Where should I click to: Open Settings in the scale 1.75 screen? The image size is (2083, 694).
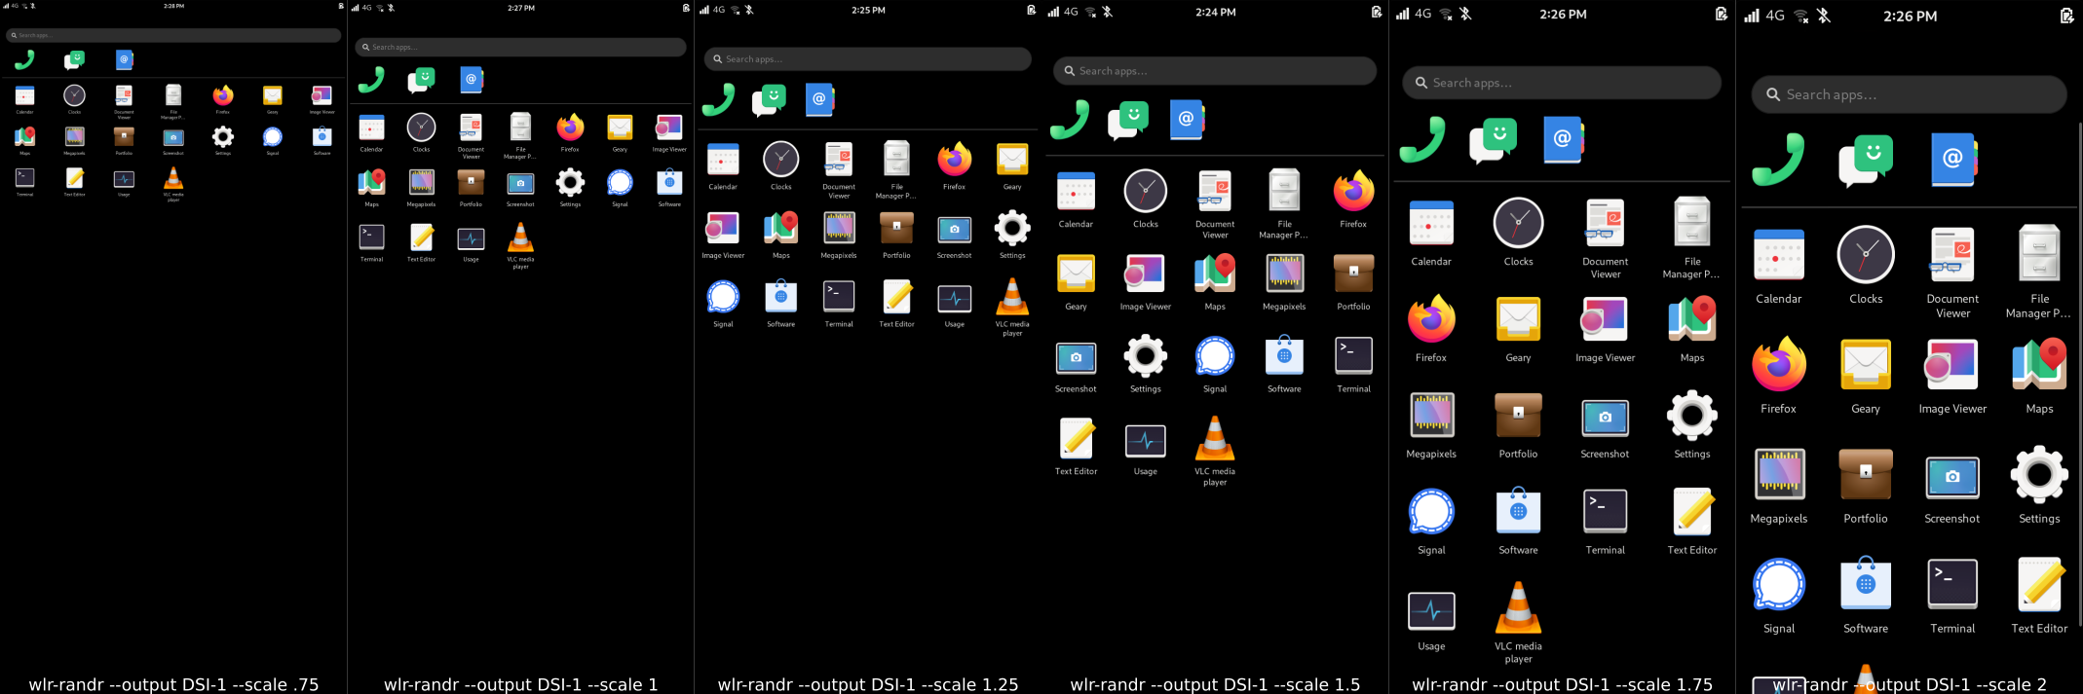point(1692,416)
